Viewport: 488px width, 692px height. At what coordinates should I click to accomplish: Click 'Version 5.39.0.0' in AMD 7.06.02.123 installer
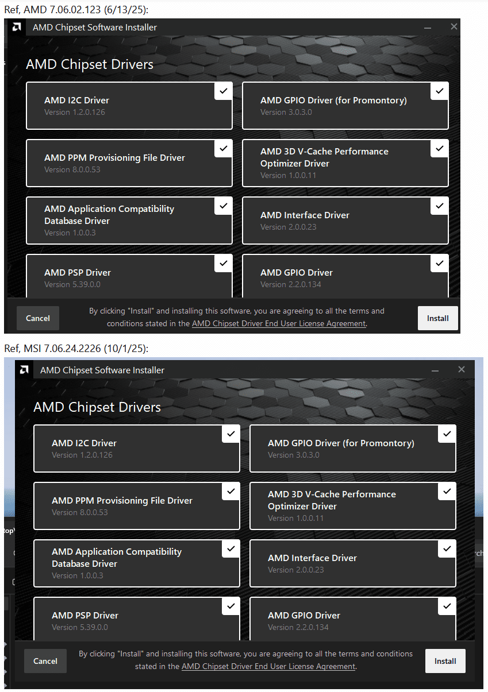72,284
